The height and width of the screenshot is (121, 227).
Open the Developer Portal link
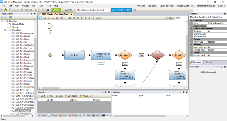coord(167,6)
